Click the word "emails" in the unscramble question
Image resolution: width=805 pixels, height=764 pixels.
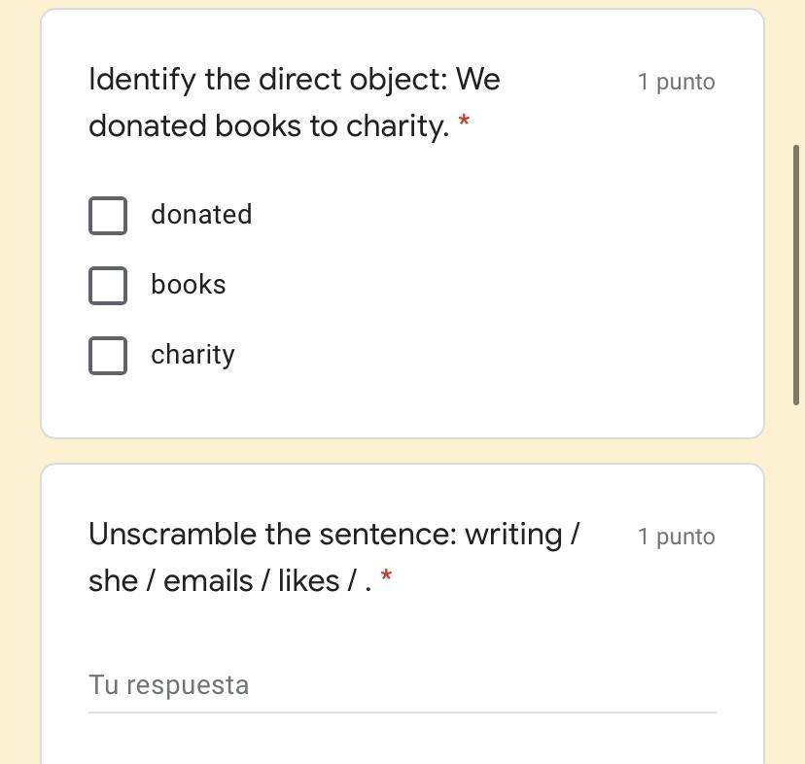tap(202, 581)
